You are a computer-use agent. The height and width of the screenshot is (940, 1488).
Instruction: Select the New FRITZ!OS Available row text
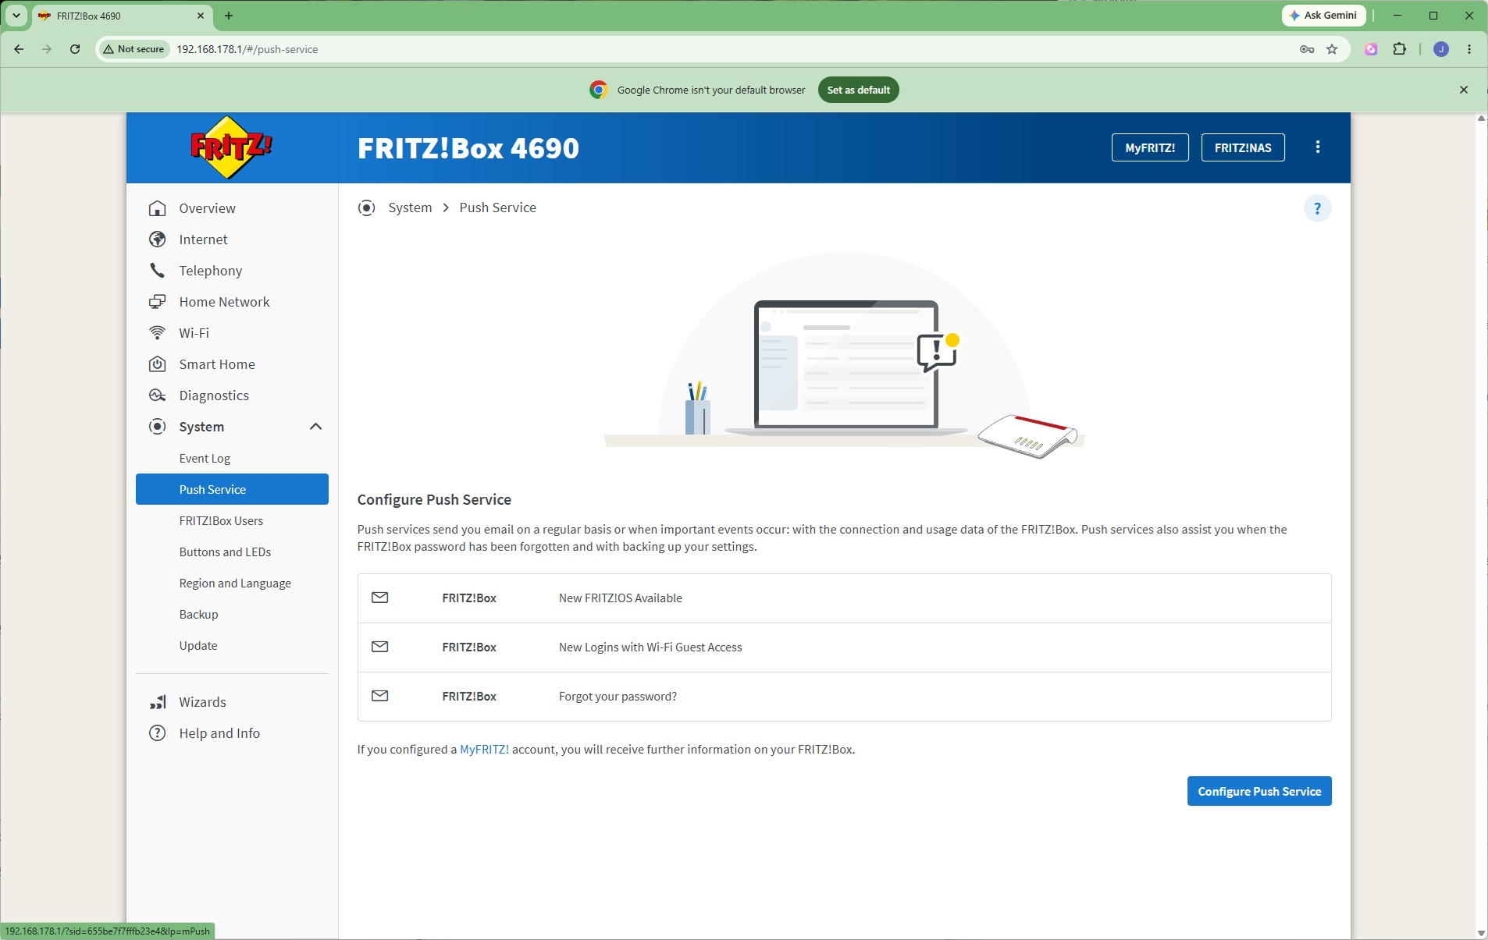(621, 598)
